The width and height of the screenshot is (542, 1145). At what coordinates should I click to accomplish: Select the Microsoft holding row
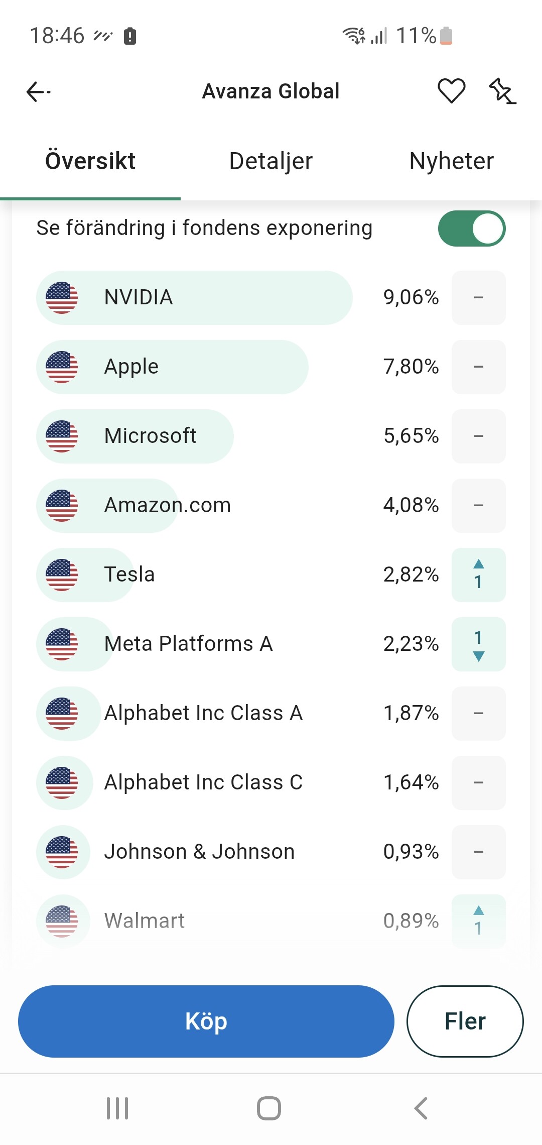[151, 436]
